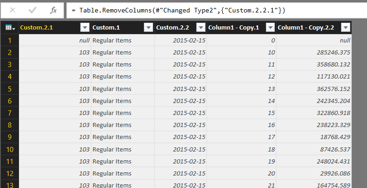This screenshot has height=188, width=367.
Task: Click the fx function icon
Action: click(53, 10)
